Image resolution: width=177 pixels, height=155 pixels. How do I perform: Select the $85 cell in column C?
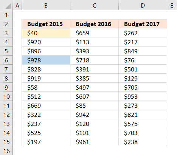point(94,105)
